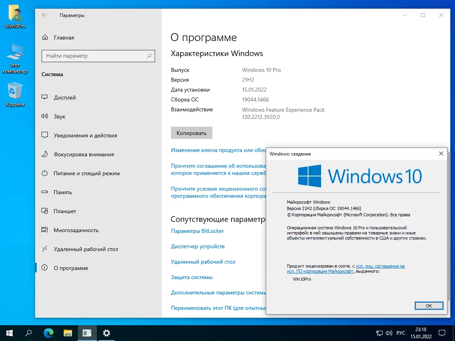Click the Копировать button
This screenshot has width=455, height=341.
pos(192,133)
